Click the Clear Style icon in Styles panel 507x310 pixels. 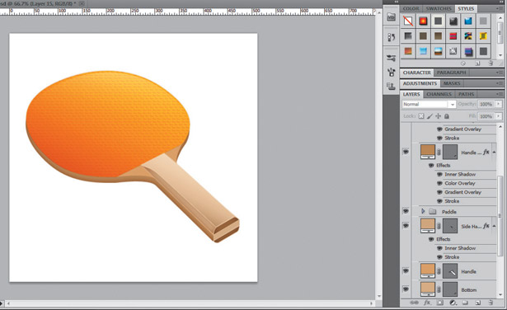463,63
